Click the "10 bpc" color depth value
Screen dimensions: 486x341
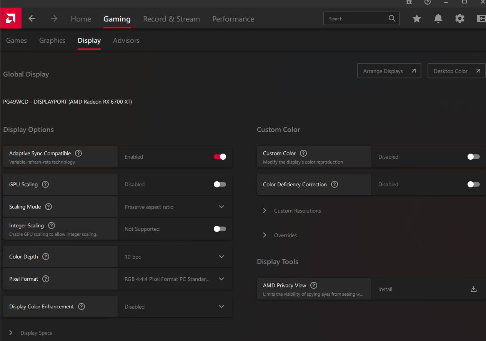(133, 257)
